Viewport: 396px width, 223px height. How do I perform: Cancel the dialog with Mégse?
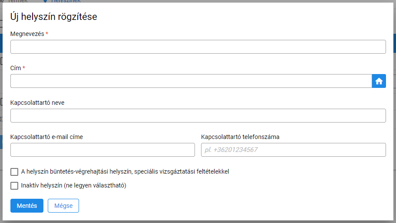[x=63, y=206]
